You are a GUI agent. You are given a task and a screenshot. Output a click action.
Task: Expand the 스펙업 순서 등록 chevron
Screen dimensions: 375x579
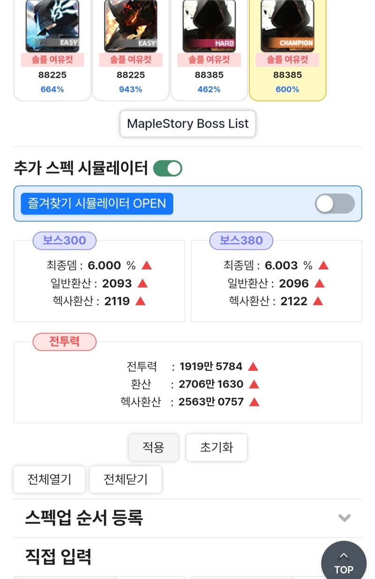(345, 518)
